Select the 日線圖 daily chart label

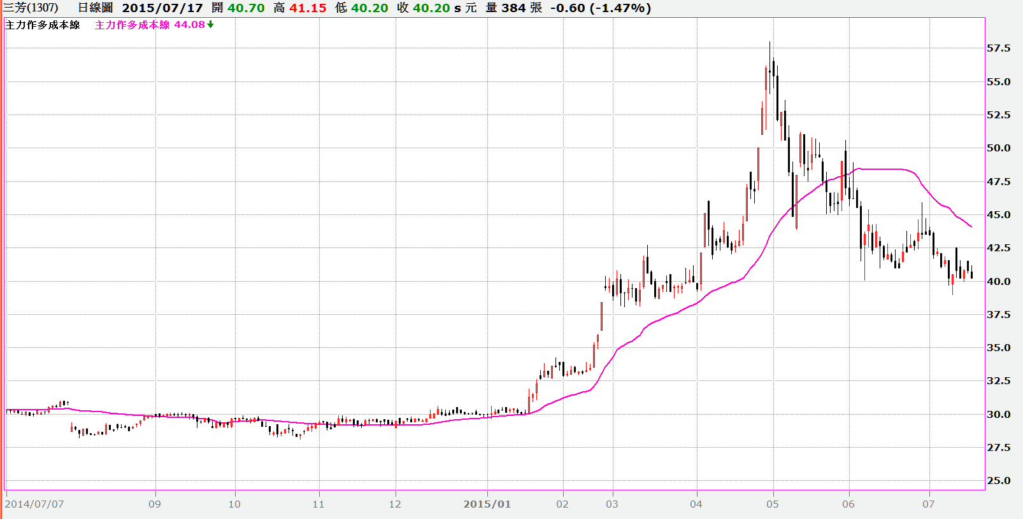pos(96,8)
